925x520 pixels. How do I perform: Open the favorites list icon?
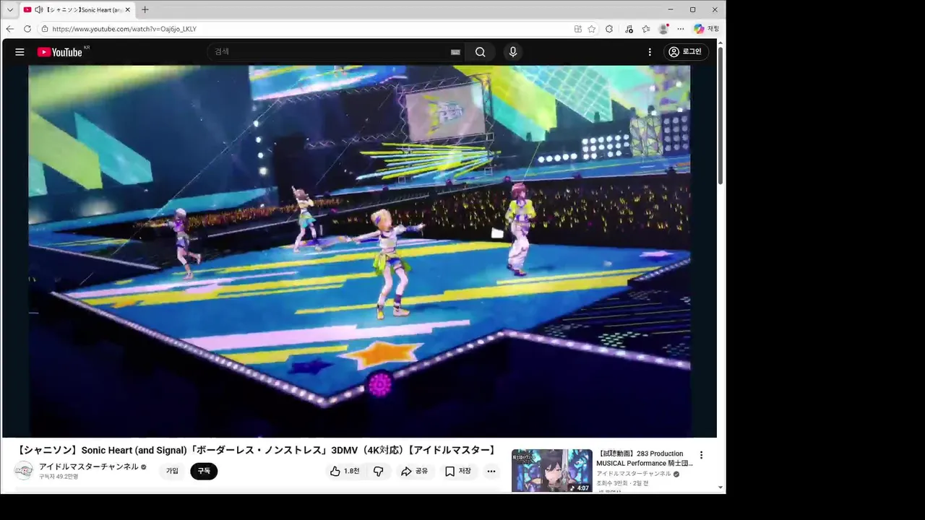click(x=646, y=29)
